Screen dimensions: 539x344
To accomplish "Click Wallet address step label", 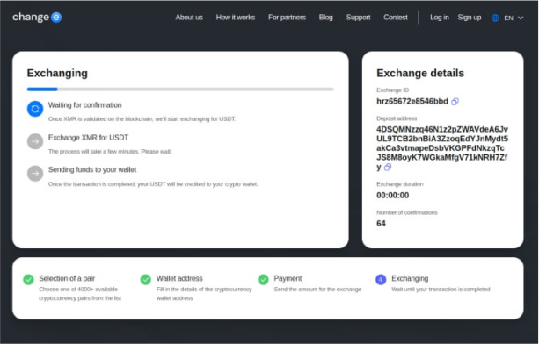I will tap(179, 278).
